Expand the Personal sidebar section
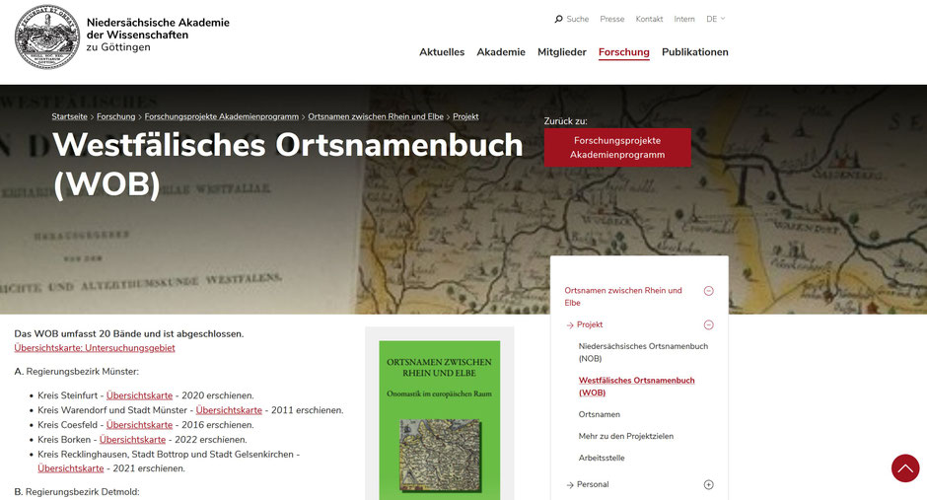The width and height of the screenshot is (927, 500). click(708, 484)
